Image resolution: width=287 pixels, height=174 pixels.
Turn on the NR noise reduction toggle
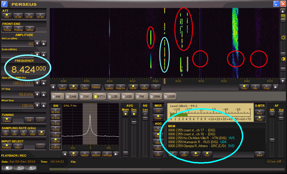pyautogui.click(x=272, y=114)
